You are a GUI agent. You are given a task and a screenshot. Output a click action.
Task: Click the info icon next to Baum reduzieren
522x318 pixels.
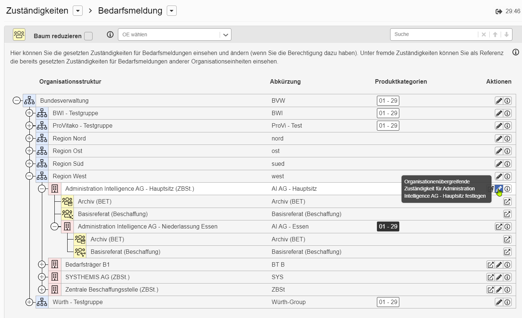click(x=110, y=34)
